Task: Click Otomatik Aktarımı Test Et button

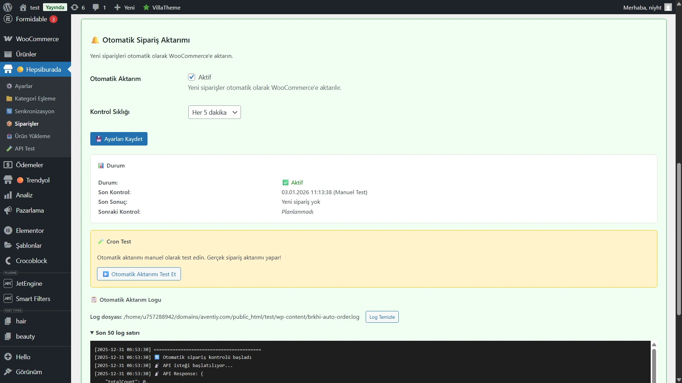Action: click(139, 274)
